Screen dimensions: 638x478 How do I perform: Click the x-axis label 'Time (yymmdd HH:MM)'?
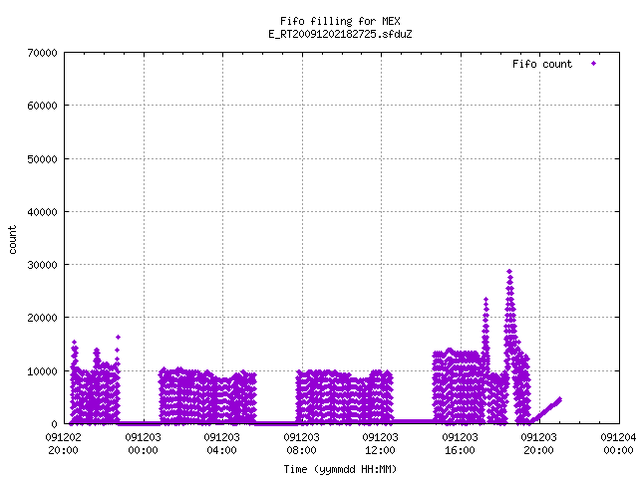(340, 469)
